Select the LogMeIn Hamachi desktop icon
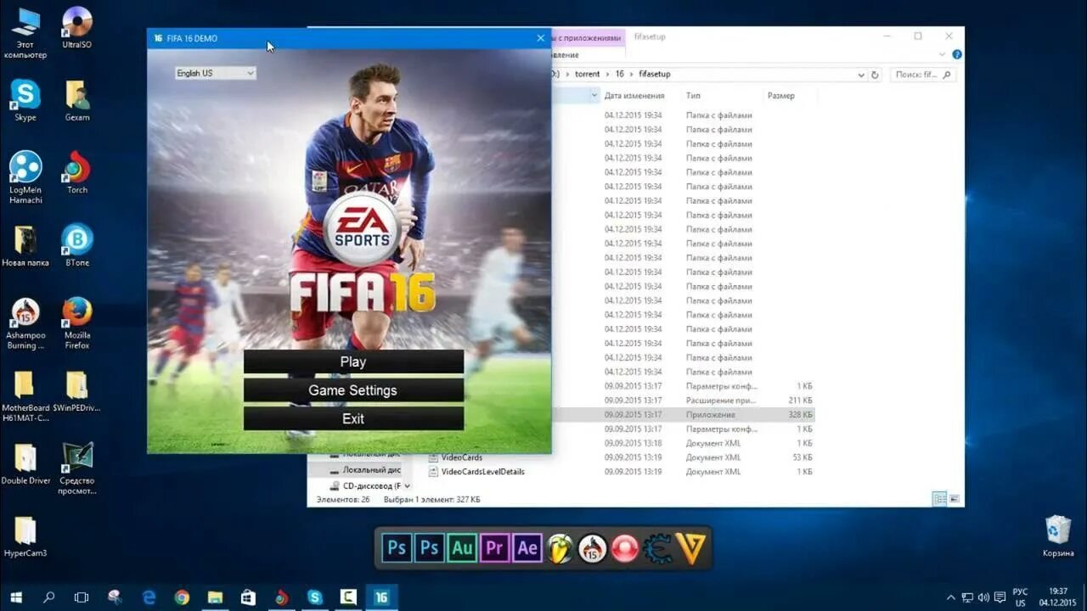Viewport: 1087px width, 611px height. 25,177
